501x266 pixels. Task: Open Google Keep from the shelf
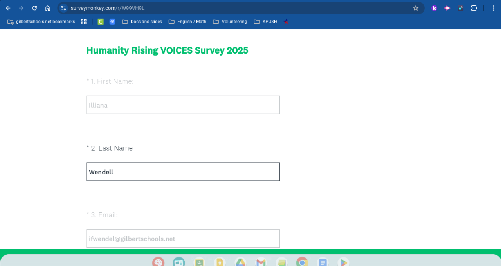click(220, 262)
